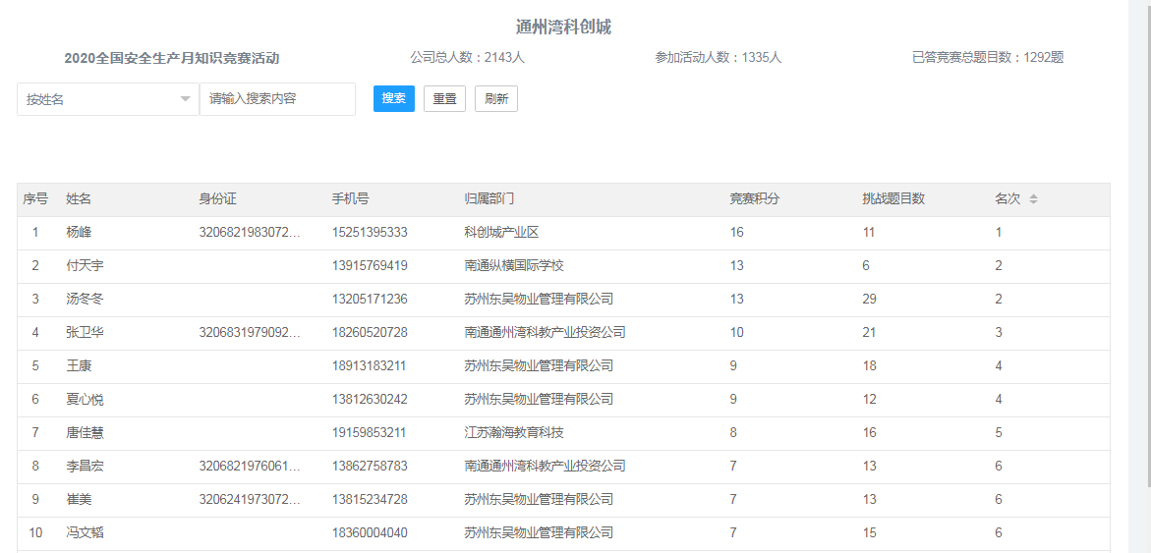Click the 已答竞赛总题目数：1292题 statistic
Viewport: 1151px width, 553px height.
coord(988,57)
